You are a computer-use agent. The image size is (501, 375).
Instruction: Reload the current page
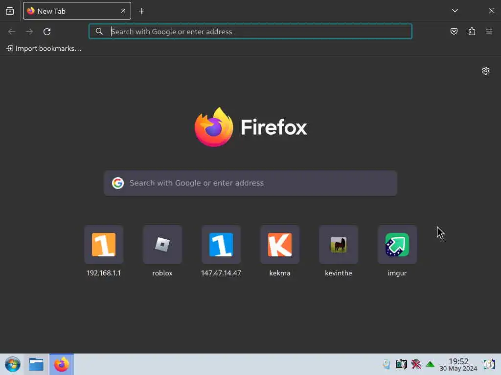pos(47,32)
